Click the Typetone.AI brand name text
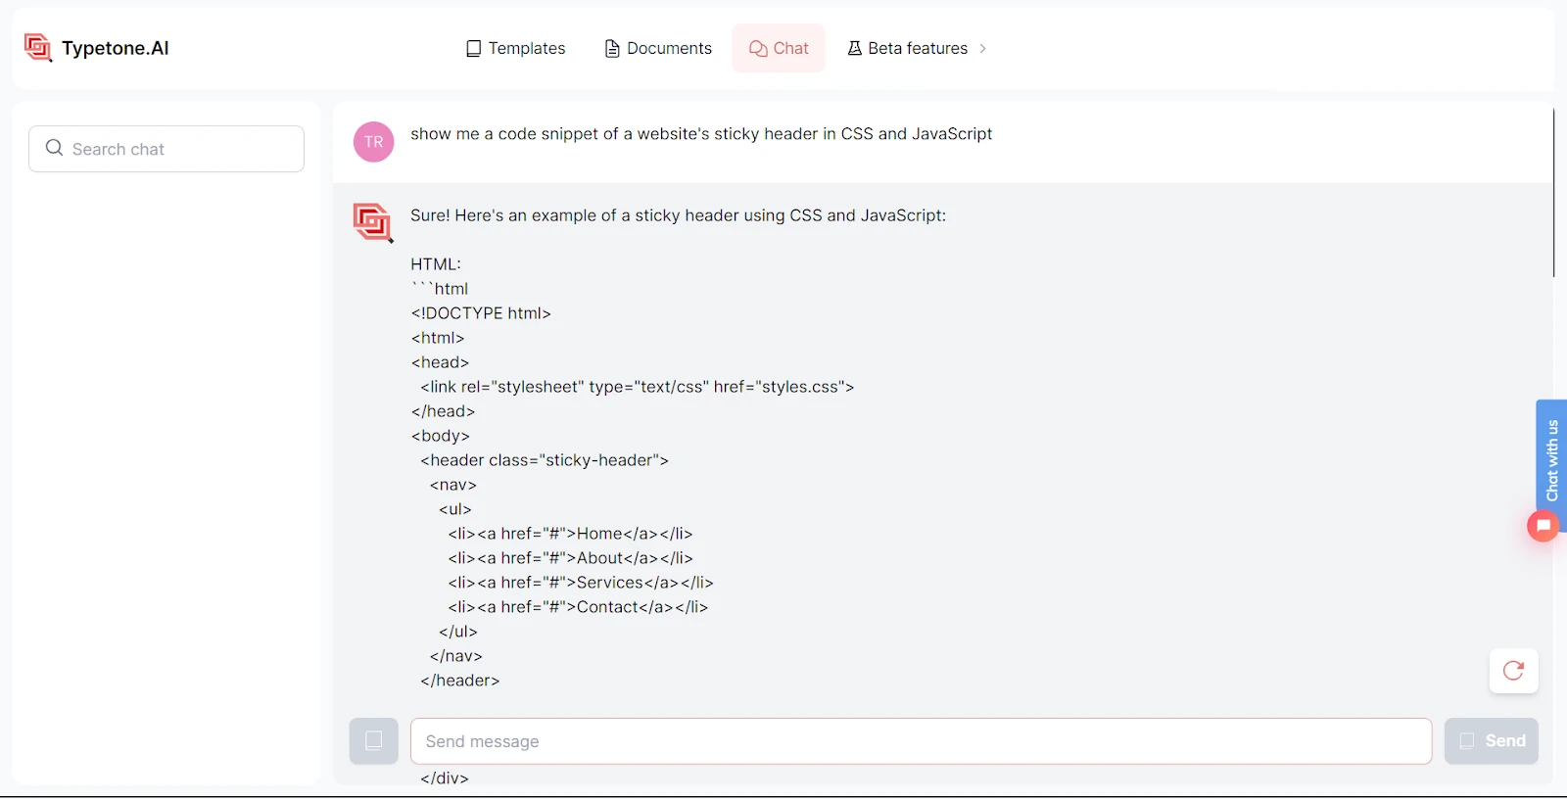 pos(116,48)
